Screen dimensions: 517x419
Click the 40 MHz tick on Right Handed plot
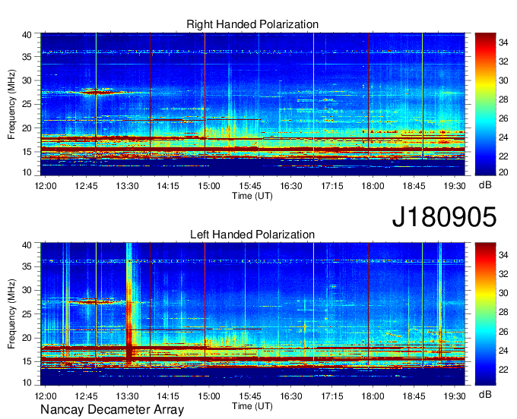(27, 35)
